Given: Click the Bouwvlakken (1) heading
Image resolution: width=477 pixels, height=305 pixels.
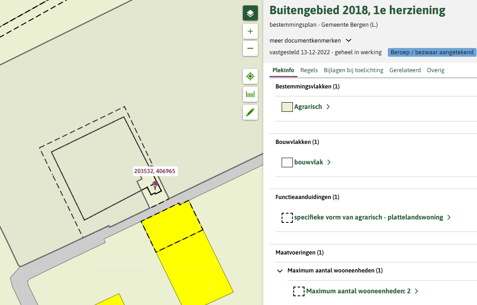Looking at the screenshot, I should (x=297, y=142).
